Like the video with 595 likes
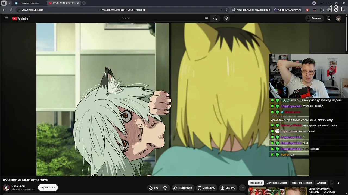 (x=154, y=188)
